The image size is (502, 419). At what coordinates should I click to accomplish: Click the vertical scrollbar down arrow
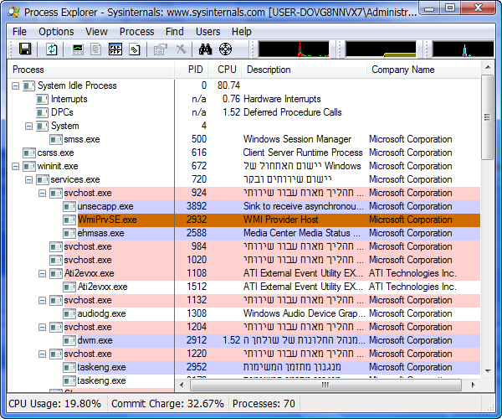pos(488,371)
